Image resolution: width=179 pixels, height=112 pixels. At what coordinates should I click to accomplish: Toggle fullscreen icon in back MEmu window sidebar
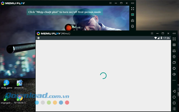click(132, 8)
